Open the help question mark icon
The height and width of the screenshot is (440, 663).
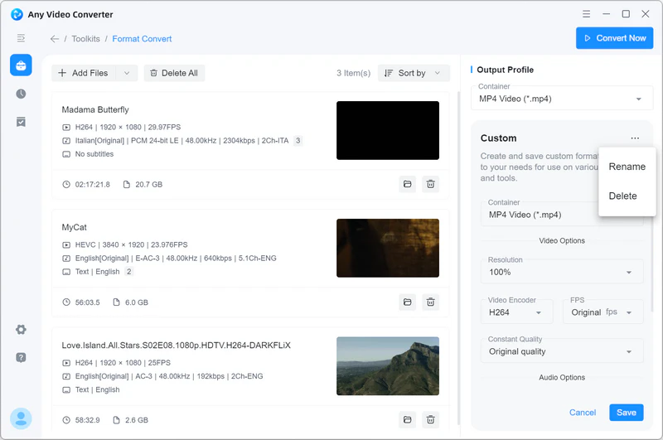pos(21,357)
